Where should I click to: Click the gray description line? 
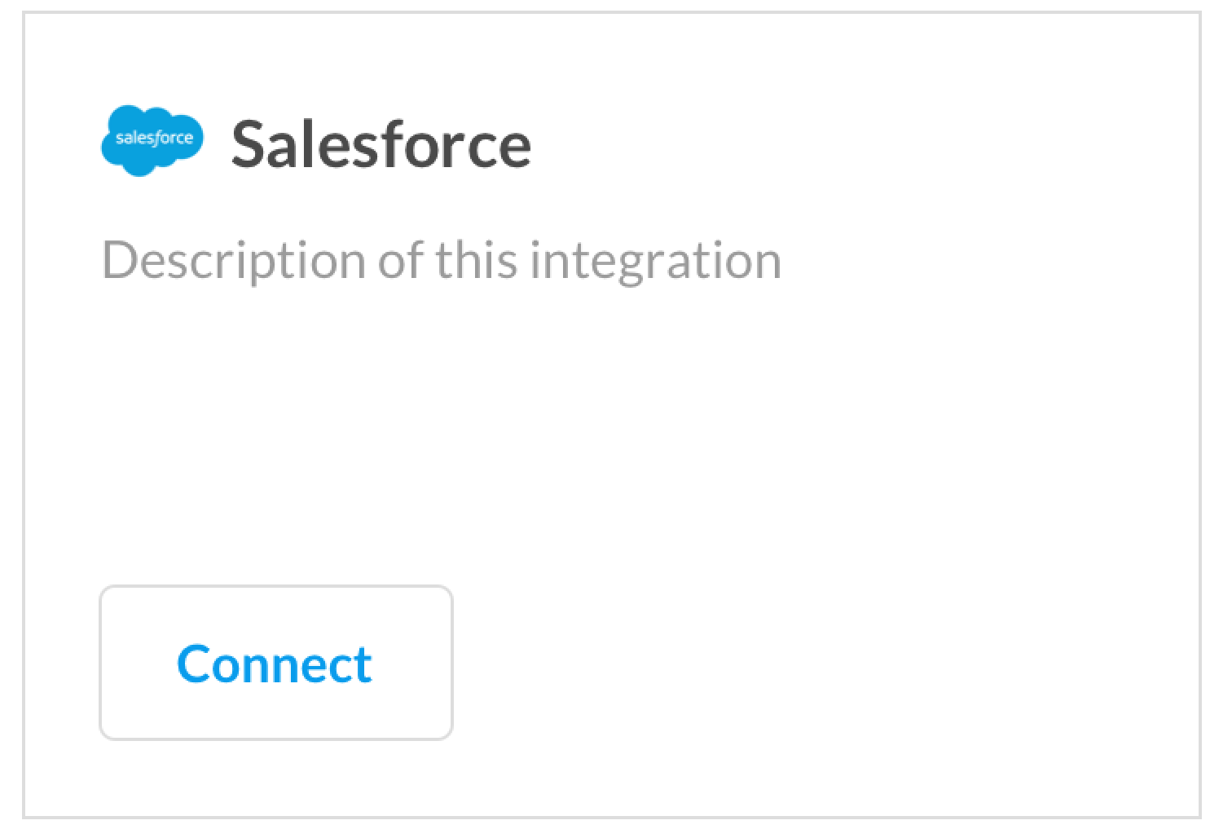coord(441,261)
